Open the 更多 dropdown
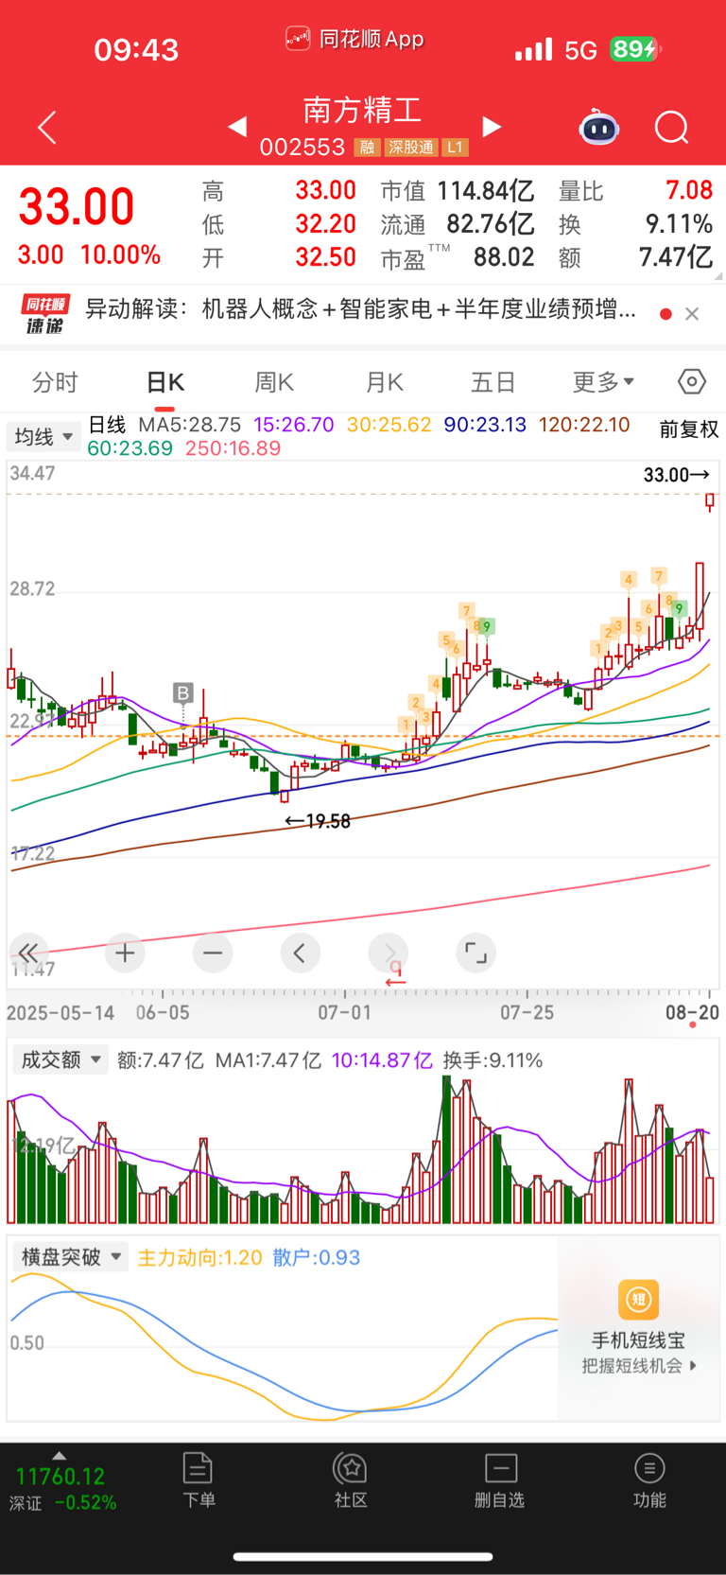Image resolution: width=726 pixels, height=1575 pixels. coord(603,382)
